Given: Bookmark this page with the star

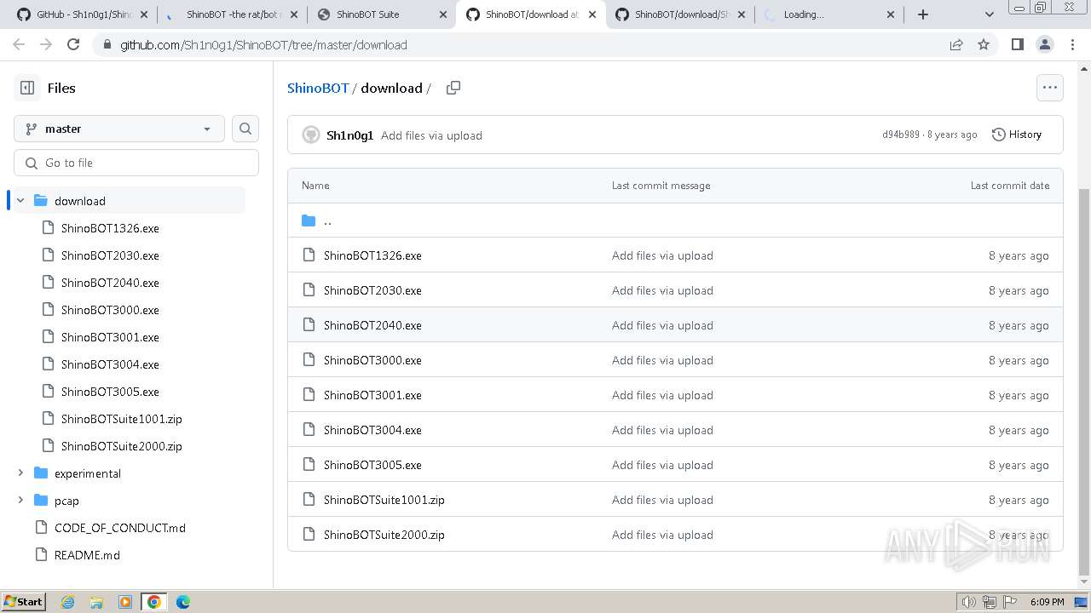Looking at the screenshot, I should coord(984,44).
